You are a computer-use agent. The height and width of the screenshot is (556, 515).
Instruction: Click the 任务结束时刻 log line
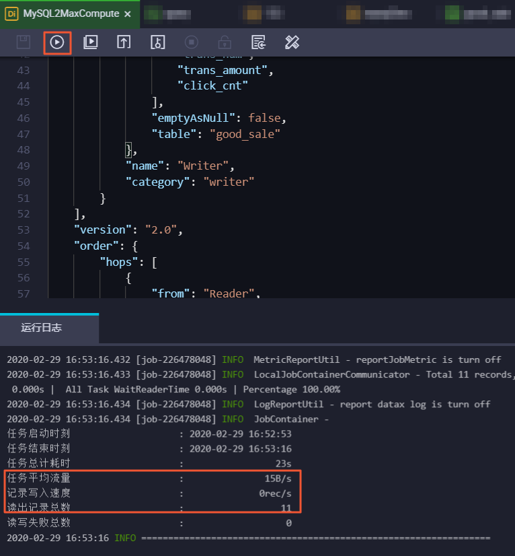[149, 448]
